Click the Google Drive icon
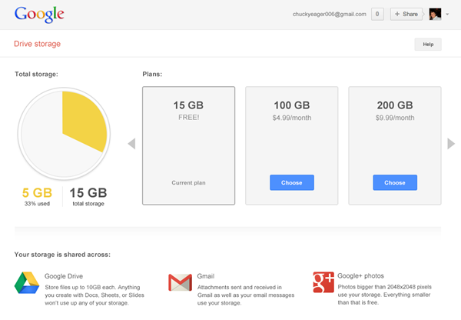The image size is (461, 320). click(26, 282)
